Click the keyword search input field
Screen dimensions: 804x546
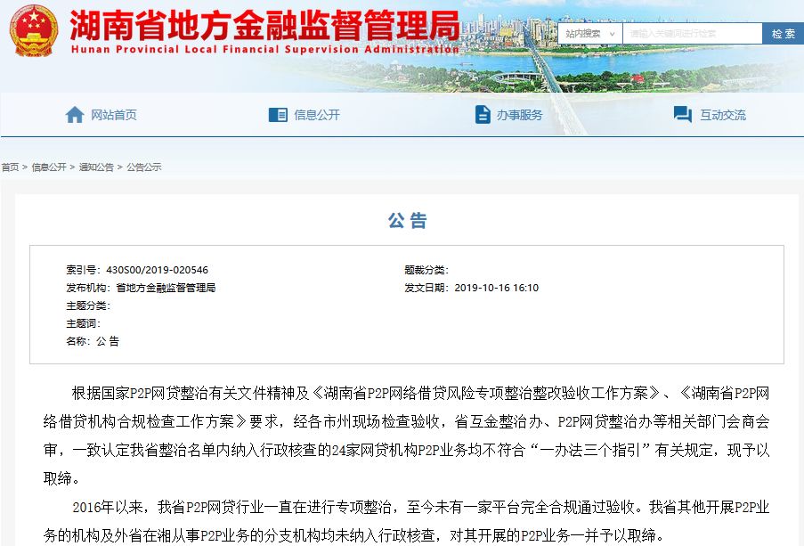692,34
